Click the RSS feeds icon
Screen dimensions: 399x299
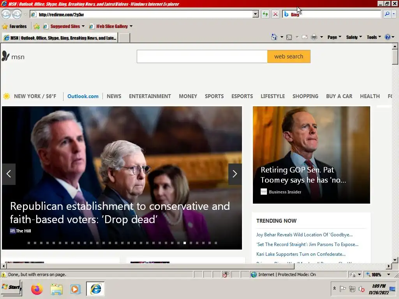[x=289, y=37]
